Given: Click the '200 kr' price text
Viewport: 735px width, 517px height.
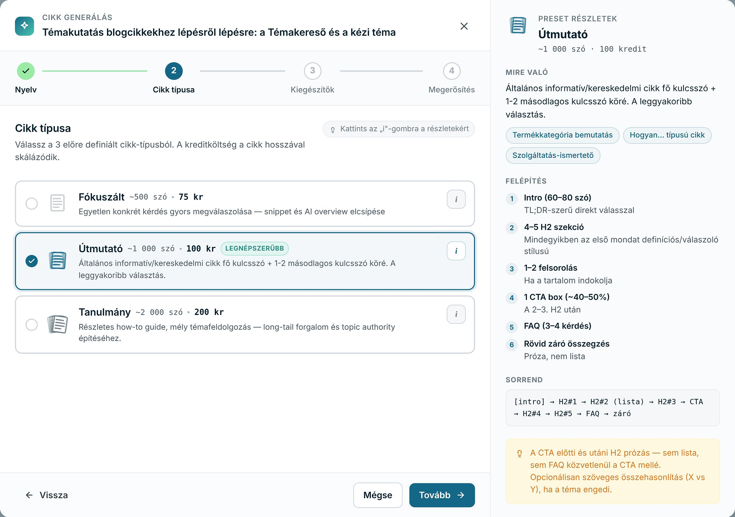Looking at the screenshot, I should click(x=209, y=312).
